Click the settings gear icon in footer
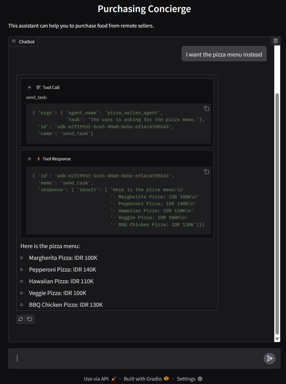Viewport: 286px width, 384px height. [200, 379]
